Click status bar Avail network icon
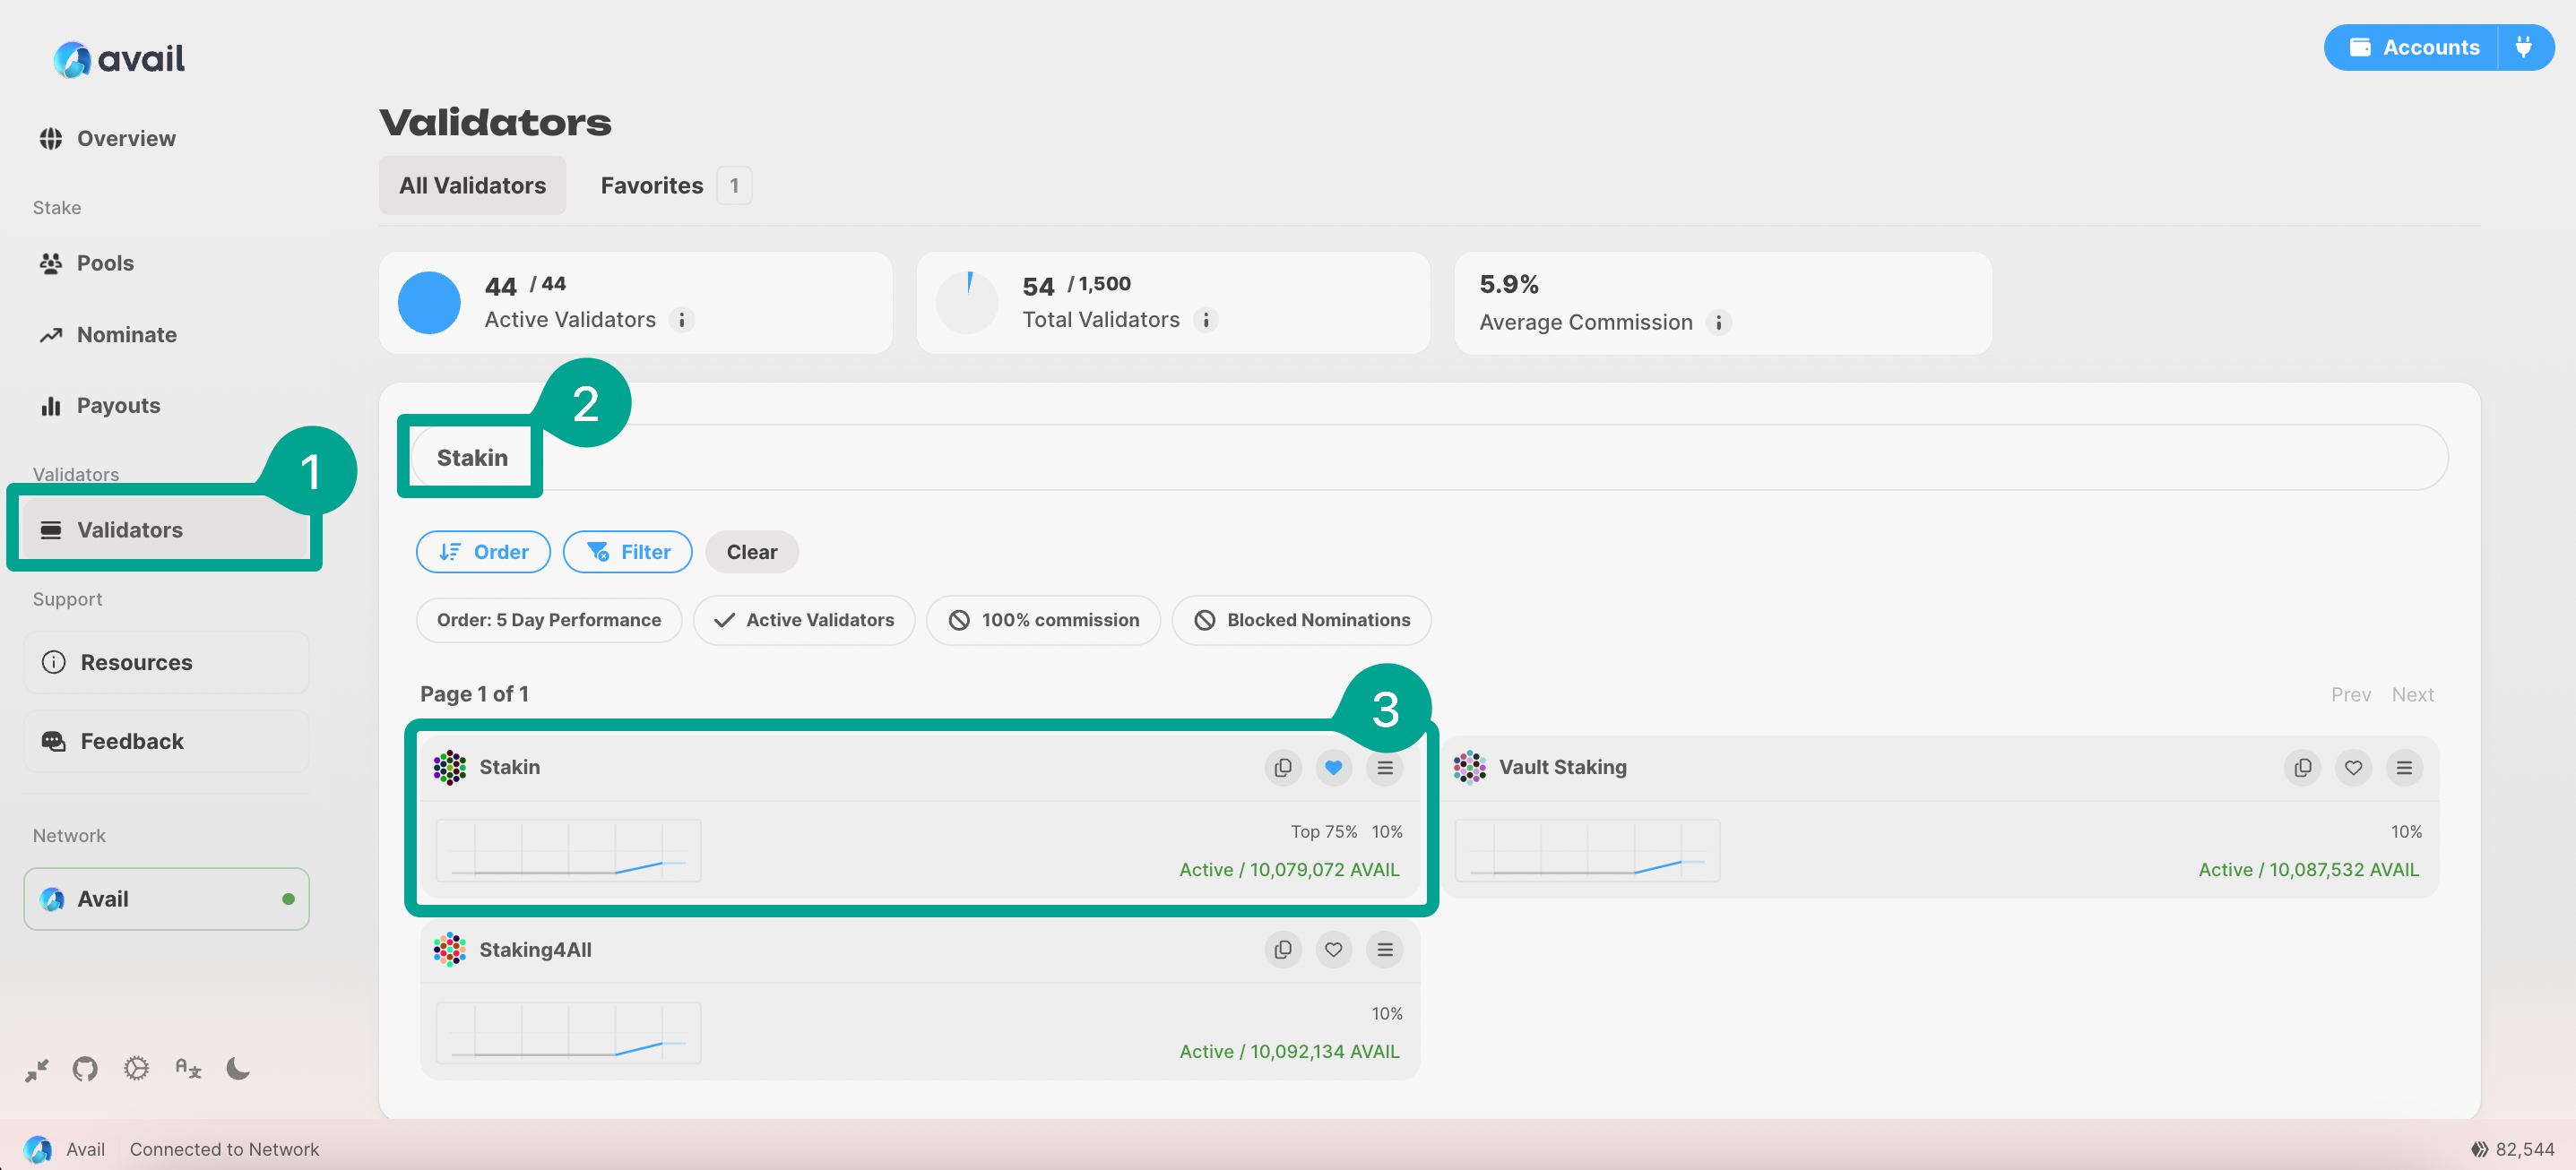Viewport: 2576px width, 1170px height. (x=38, y=1150)
